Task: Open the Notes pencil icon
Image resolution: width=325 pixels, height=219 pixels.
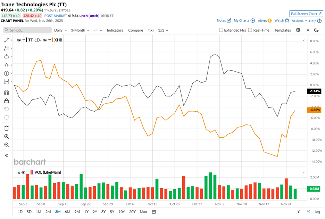Action: pos(229,20)
